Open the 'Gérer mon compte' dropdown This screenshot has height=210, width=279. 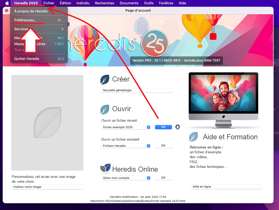[126, 178]
